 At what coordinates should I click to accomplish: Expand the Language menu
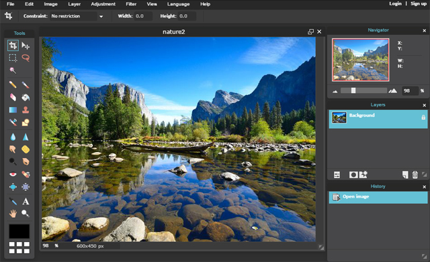(178, 4)
